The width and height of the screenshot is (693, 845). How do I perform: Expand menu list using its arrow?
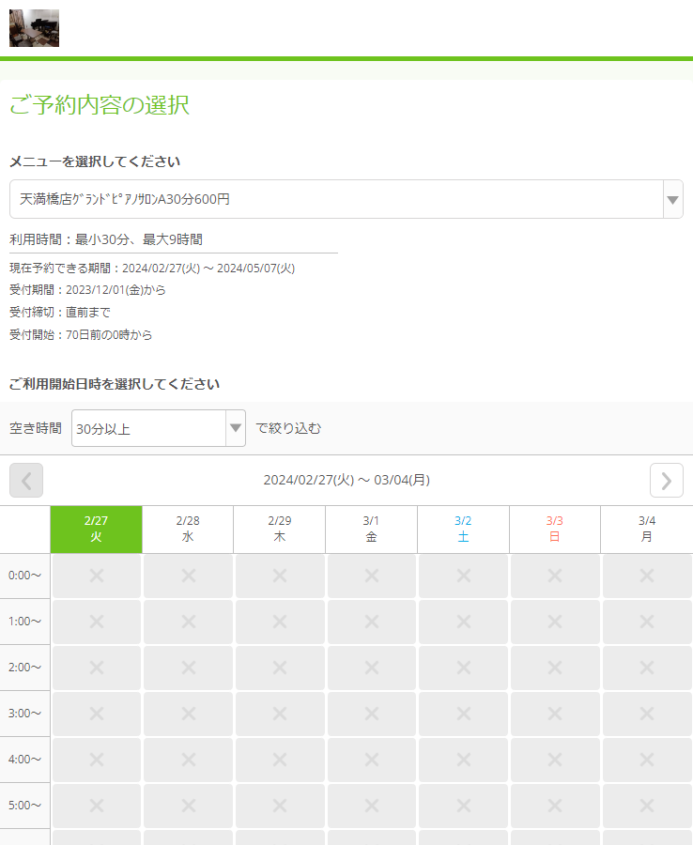pos(672,199)
